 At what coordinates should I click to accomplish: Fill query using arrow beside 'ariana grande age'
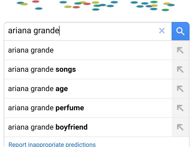(x=180, y=89)
